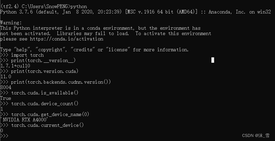
Task: Select the 'NVIDIA RTX A4000' output
Action: click(24, 120)
